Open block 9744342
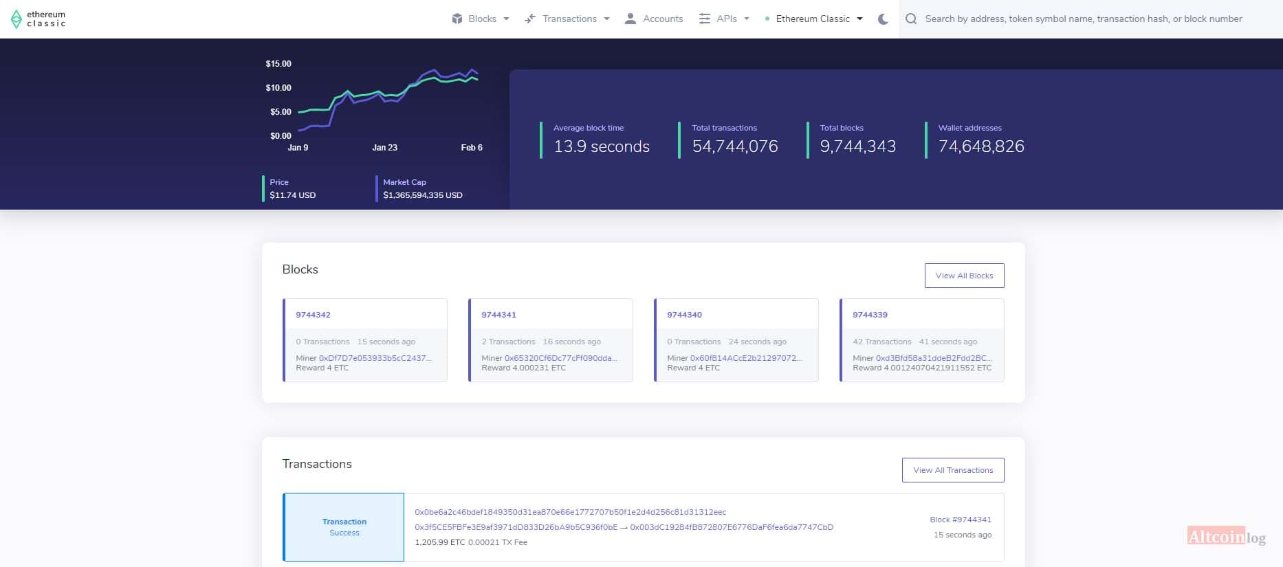1283x567 pixels. tap(314, 315)
